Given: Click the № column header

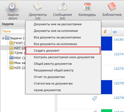Looking at the screenshot, I should coord(115,32).
